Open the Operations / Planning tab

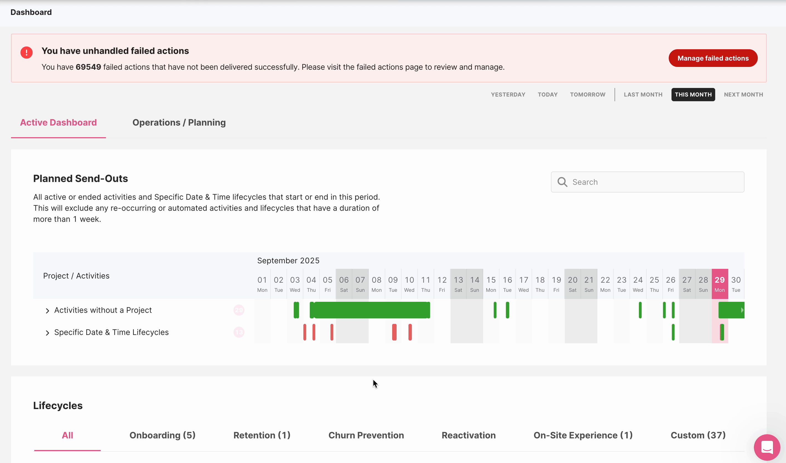click(x=179, y=123)
